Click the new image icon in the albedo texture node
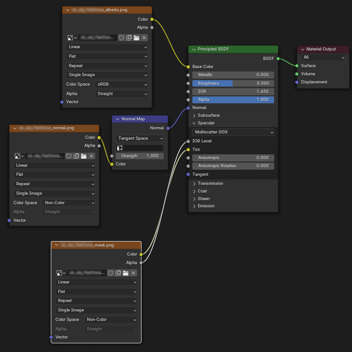This screenshot has height=352, width=352. click(x=129, y=38)
